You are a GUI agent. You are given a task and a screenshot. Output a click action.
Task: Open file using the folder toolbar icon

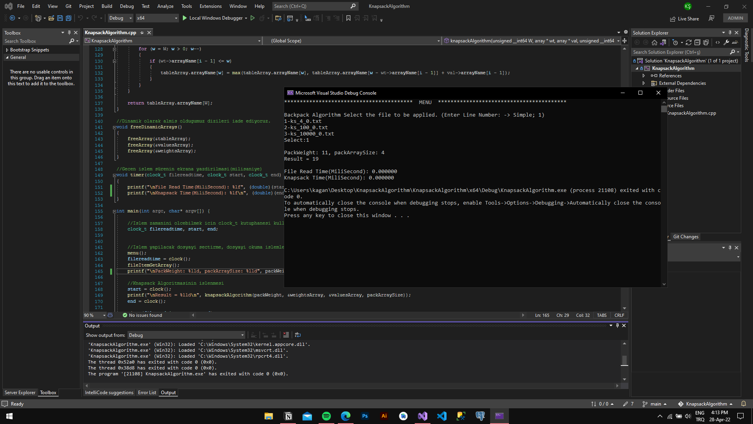tap(51, 18)
